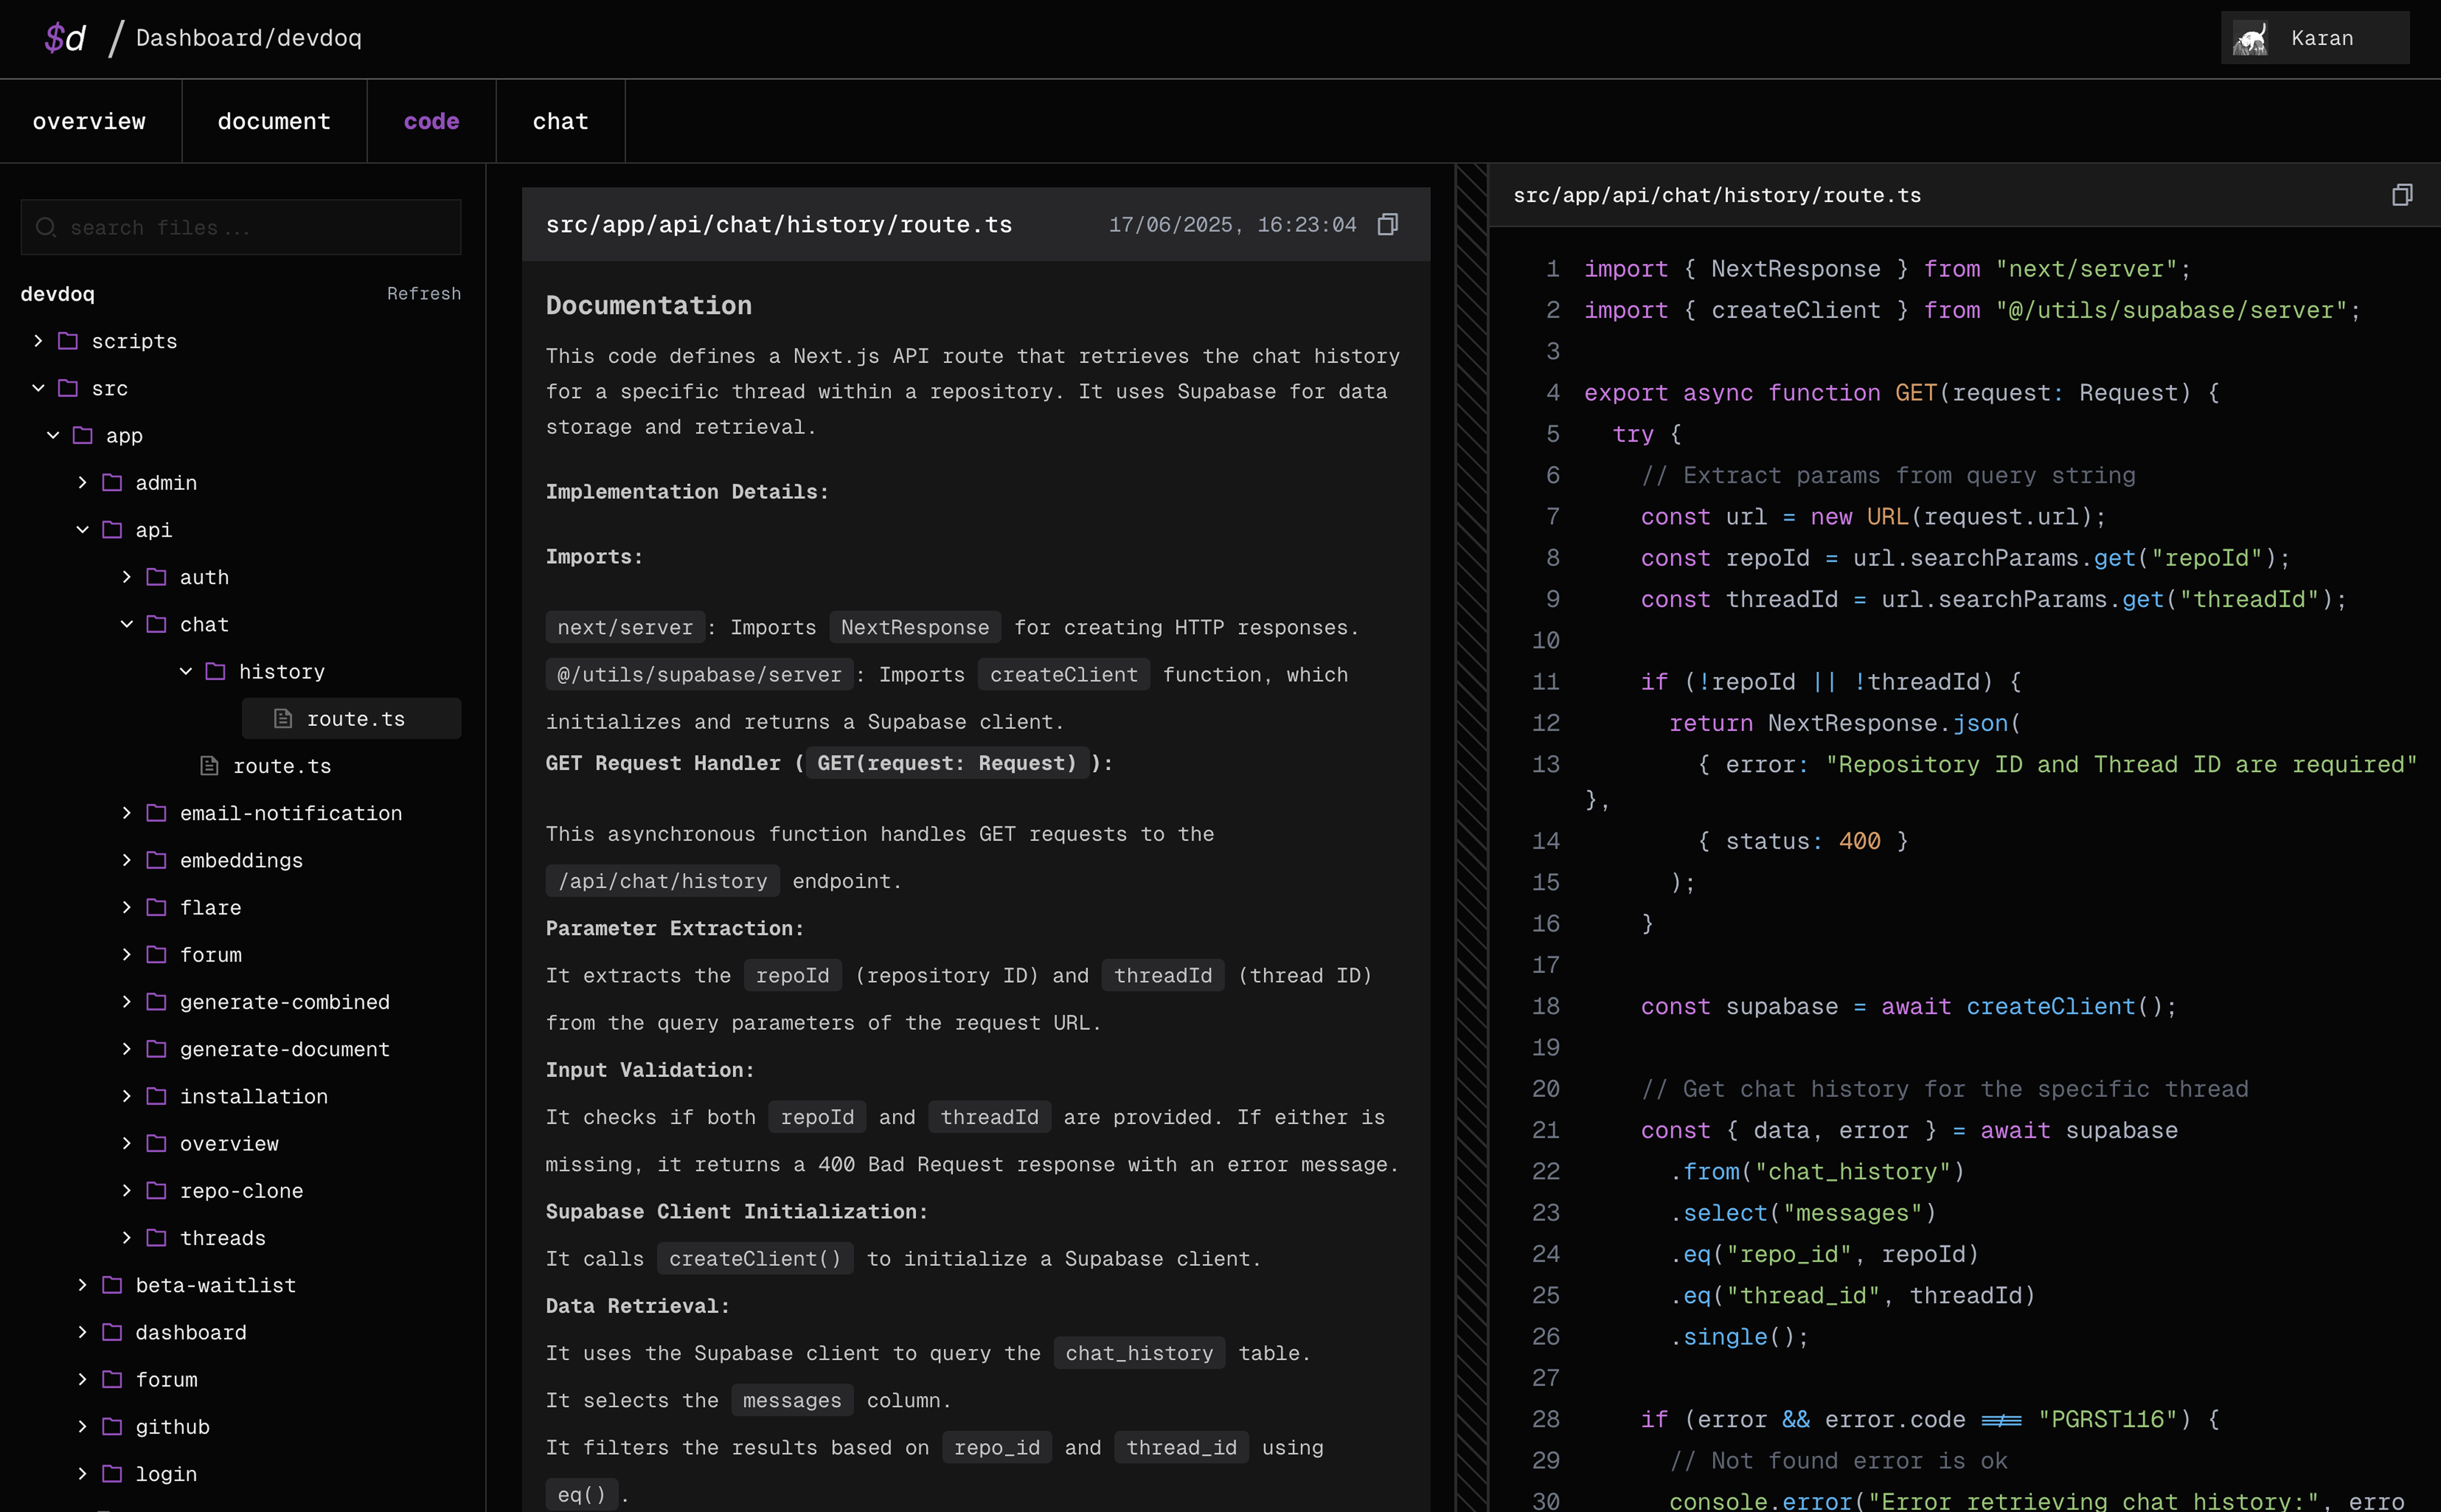Expand the email-notification folder chevron
Screen dimensions: 2441x1512
126,813
